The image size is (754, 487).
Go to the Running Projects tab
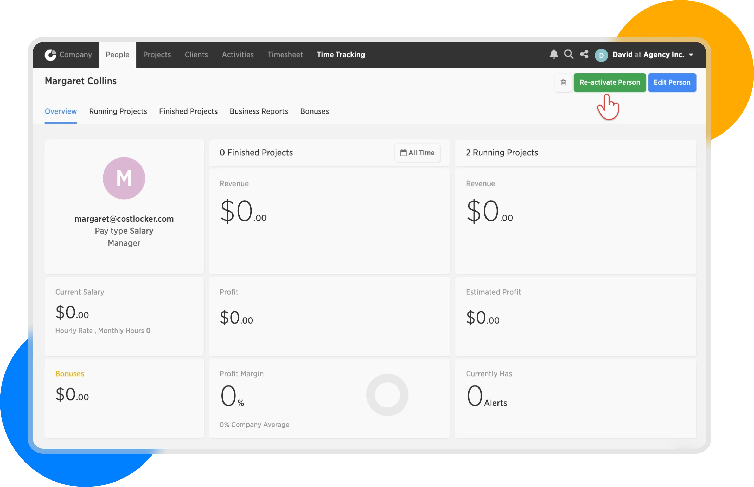118,111
